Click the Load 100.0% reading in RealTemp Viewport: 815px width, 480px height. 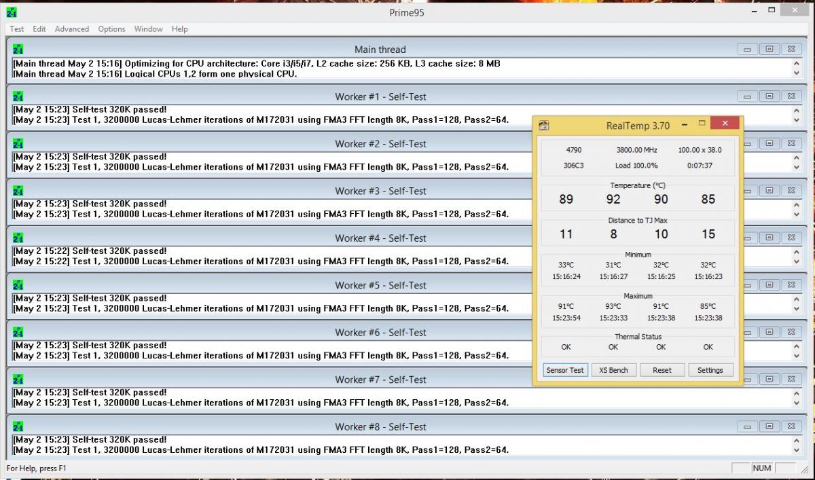[636, 165]
